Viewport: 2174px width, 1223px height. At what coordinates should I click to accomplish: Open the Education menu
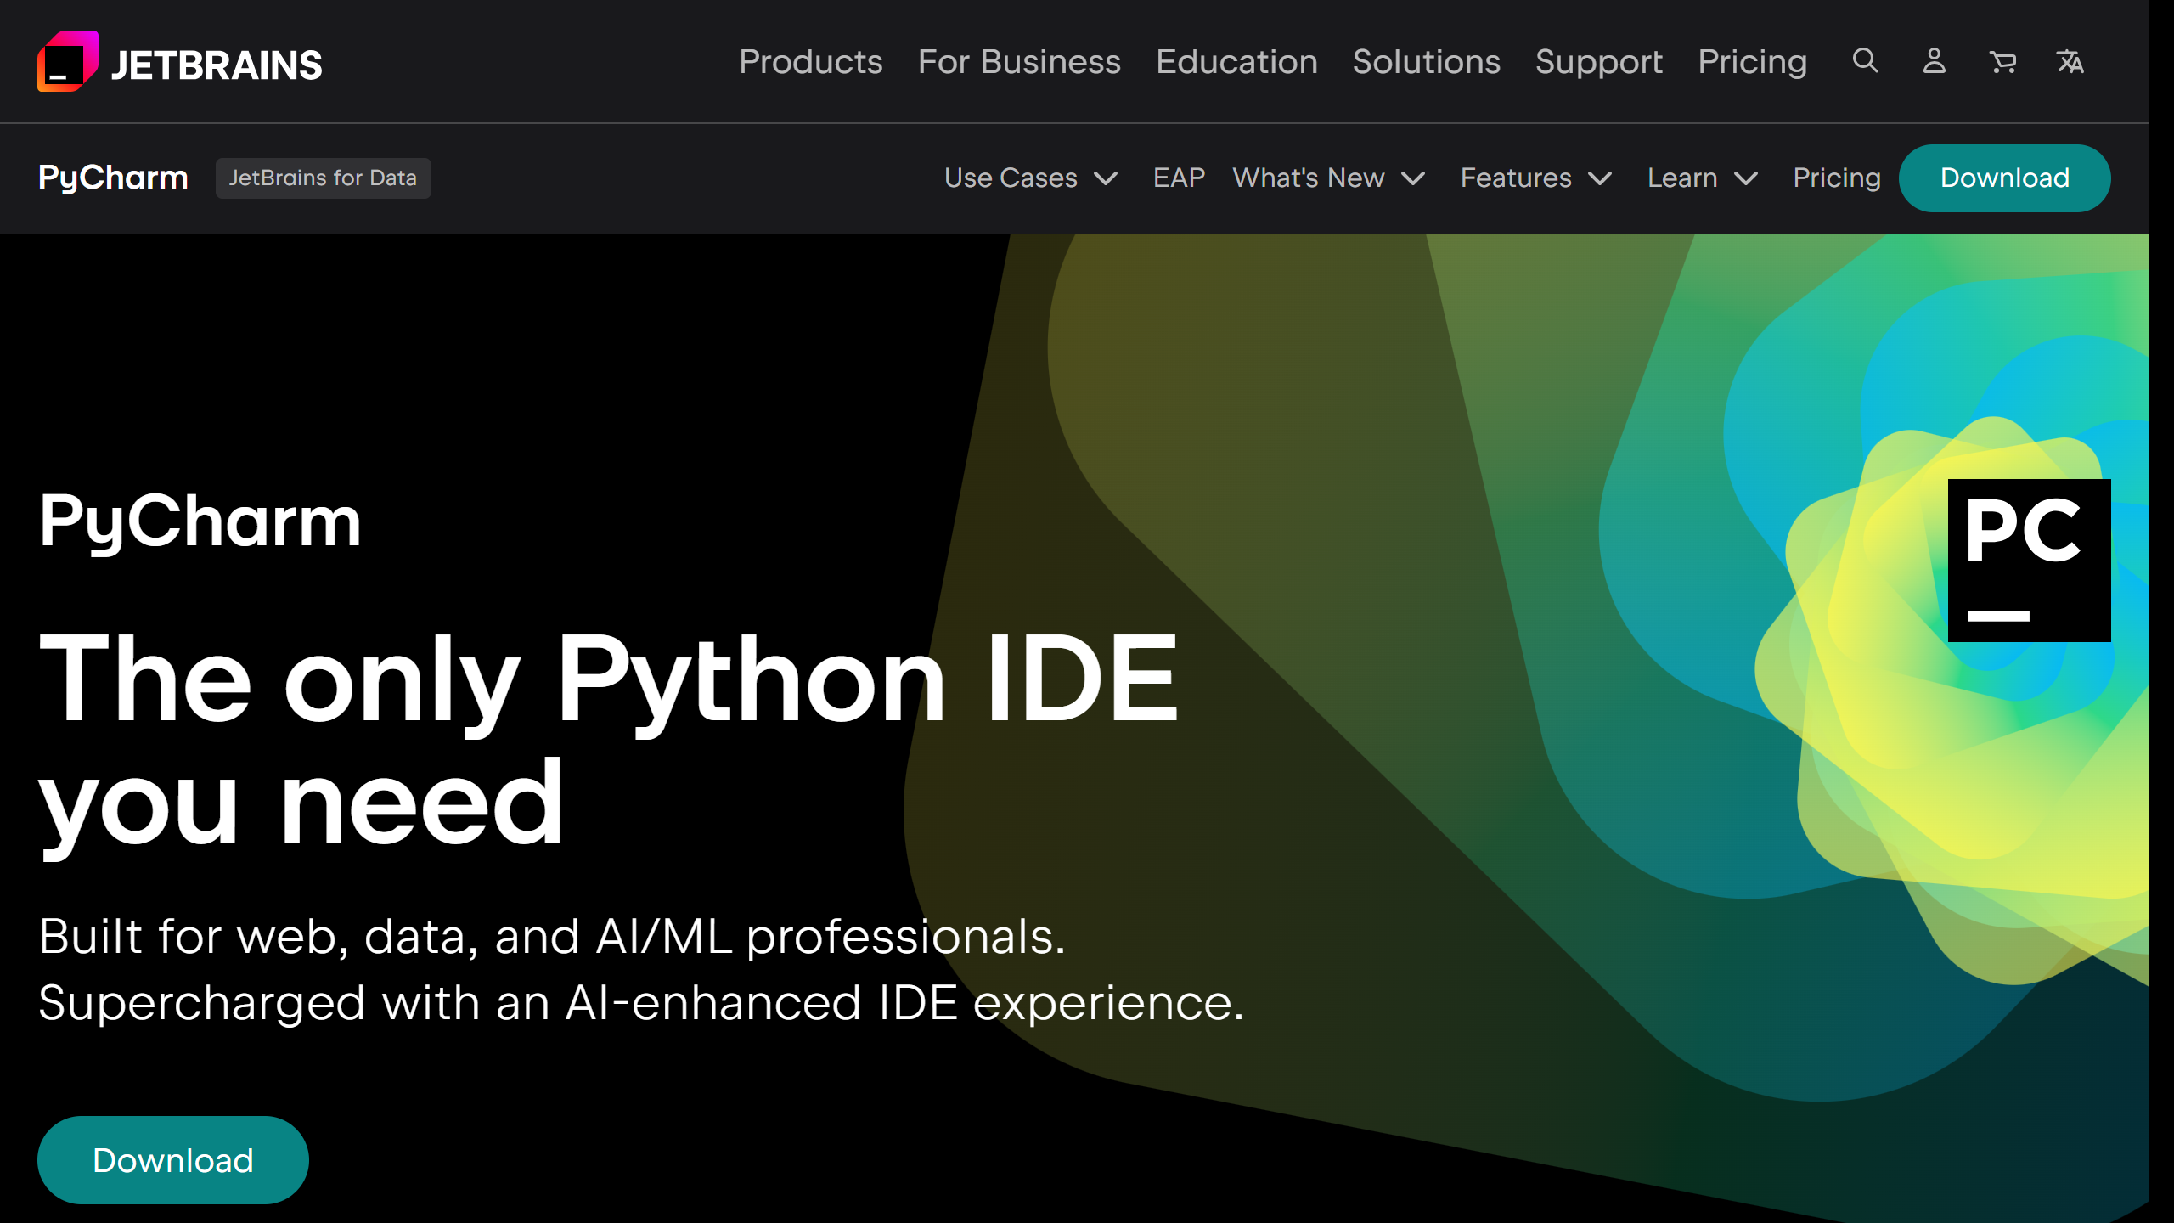click(1236, 61)
